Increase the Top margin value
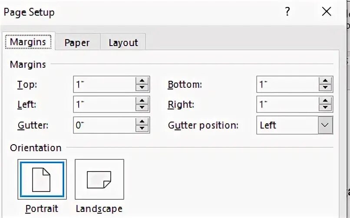The width and height of the screenshot is (350, 218). (x=142, y=81)
